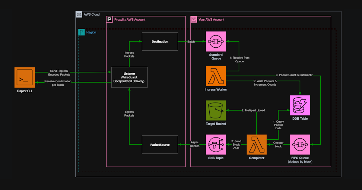Select the SNS Topic icon
This screenshot has height=190, width=362.
[216, 145]
